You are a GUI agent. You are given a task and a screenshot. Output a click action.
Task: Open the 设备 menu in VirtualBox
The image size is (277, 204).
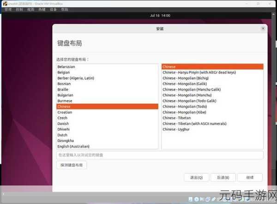point(53,9)
